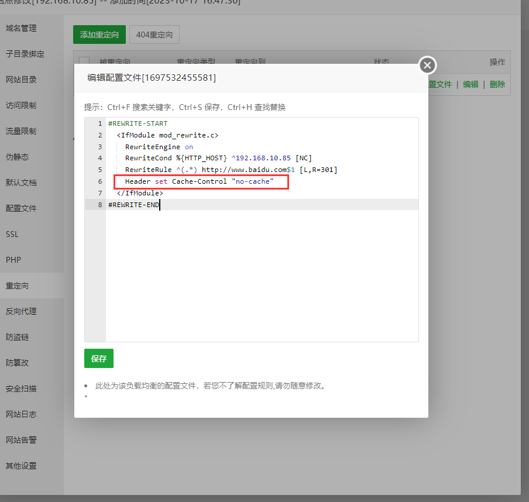Open 流量限制 sidebar entry
This screenshot has height=502, width=529.
point(21,131)
